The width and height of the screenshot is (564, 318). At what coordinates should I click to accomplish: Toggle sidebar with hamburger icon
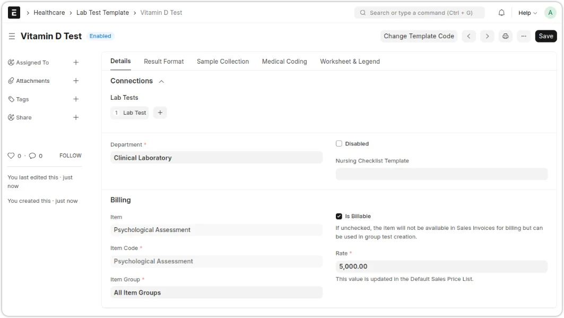coord(12,36)
